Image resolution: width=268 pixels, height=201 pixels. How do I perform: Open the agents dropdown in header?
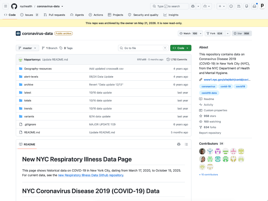click(207, 6)
